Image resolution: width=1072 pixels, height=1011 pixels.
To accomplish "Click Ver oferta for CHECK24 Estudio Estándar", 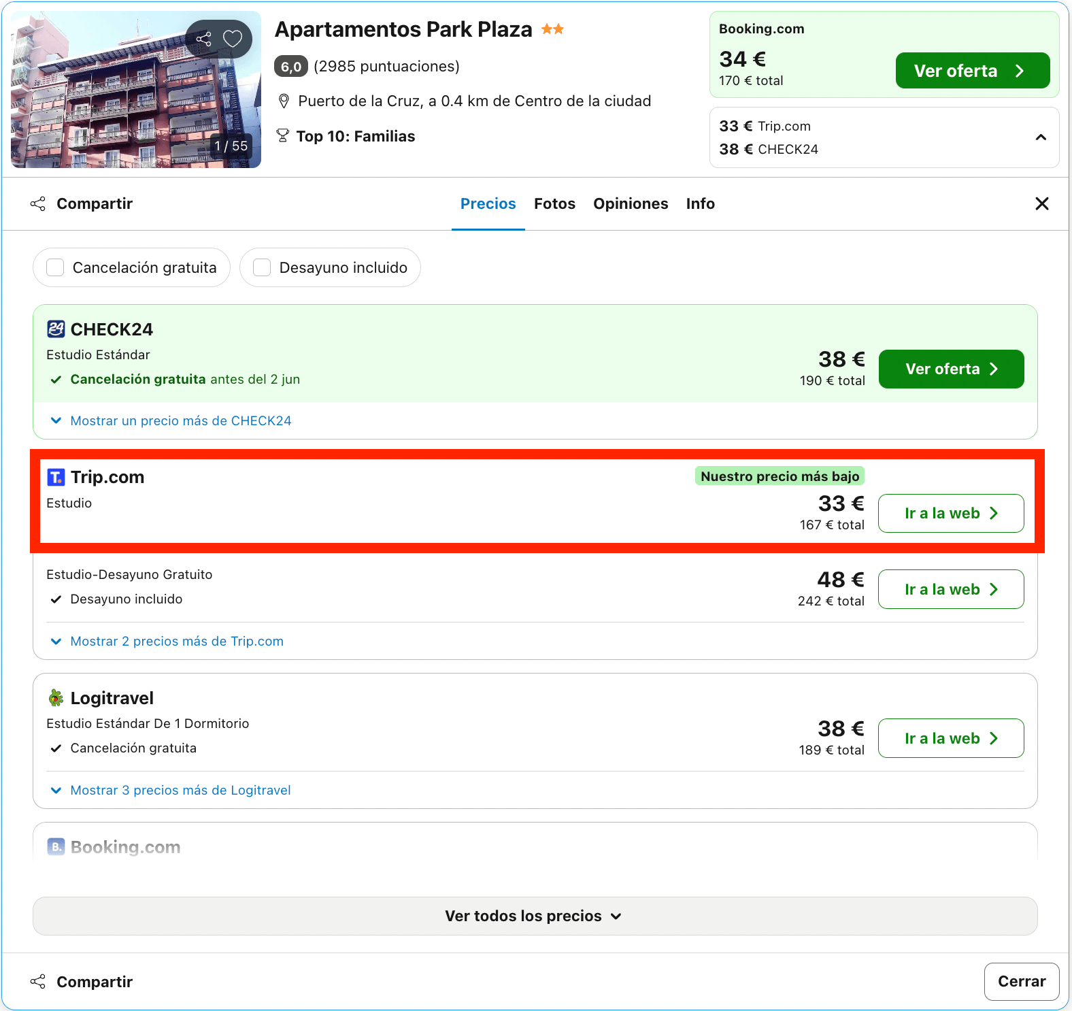I will coord(951,369).
